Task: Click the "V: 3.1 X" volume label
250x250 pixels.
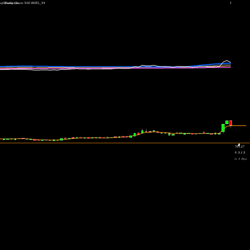Action: click(x=240, y=152)
